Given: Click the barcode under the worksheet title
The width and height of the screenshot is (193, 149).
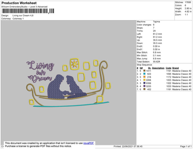Looking at the screenshot, I should pos(28,11).
